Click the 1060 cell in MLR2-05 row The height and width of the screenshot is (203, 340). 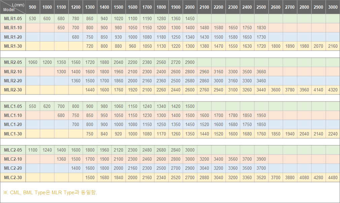tap(33, 62)
